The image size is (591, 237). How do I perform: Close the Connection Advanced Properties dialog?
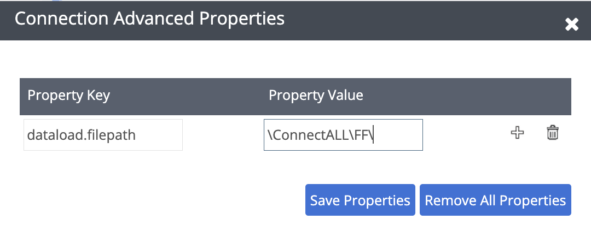point(572,25)
